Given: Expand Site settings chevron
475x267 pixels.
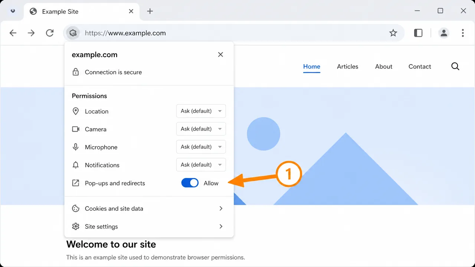Looking at the screenshot, I should point(221,226).
